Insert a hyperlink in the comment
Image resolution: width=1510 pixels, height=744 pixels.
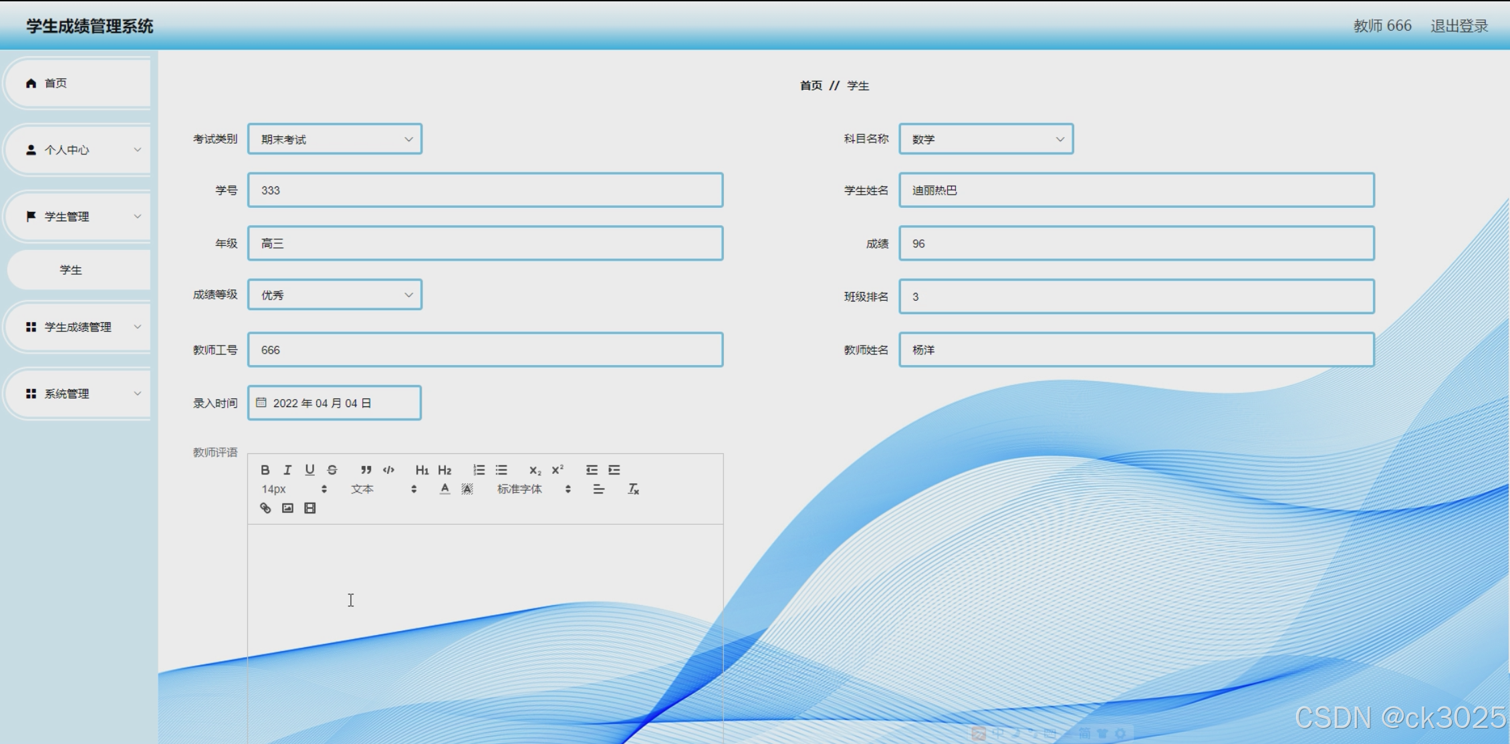click(265, 508)
